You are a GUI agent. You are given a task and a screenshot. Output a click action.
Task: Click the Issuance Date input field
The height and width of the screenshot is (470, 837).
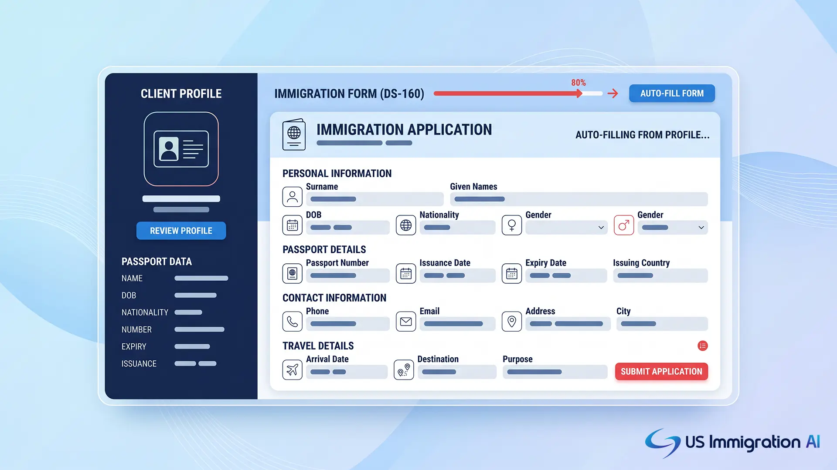click(457, 275)
